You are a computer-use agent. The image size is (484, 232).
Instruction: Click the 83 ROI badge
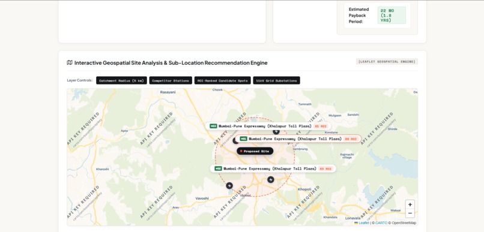pos(325,168)
